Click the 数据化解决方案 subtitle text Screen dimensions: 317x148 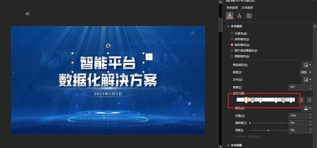click(x=108, y=81)
